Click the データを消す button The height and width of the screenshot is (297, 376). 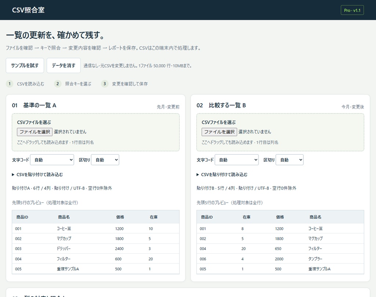[x=64, y=65]
